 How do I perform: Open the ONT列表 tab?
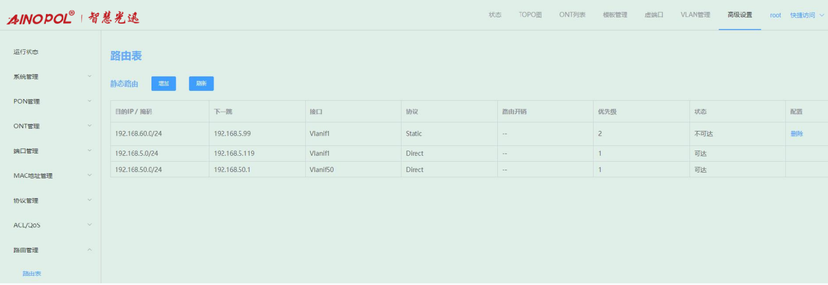pyautogui.click(x=572, y=15)
